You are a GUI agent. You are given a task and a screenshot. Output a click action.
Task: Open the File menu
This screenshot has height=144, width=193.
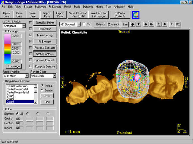click(3, 7)
